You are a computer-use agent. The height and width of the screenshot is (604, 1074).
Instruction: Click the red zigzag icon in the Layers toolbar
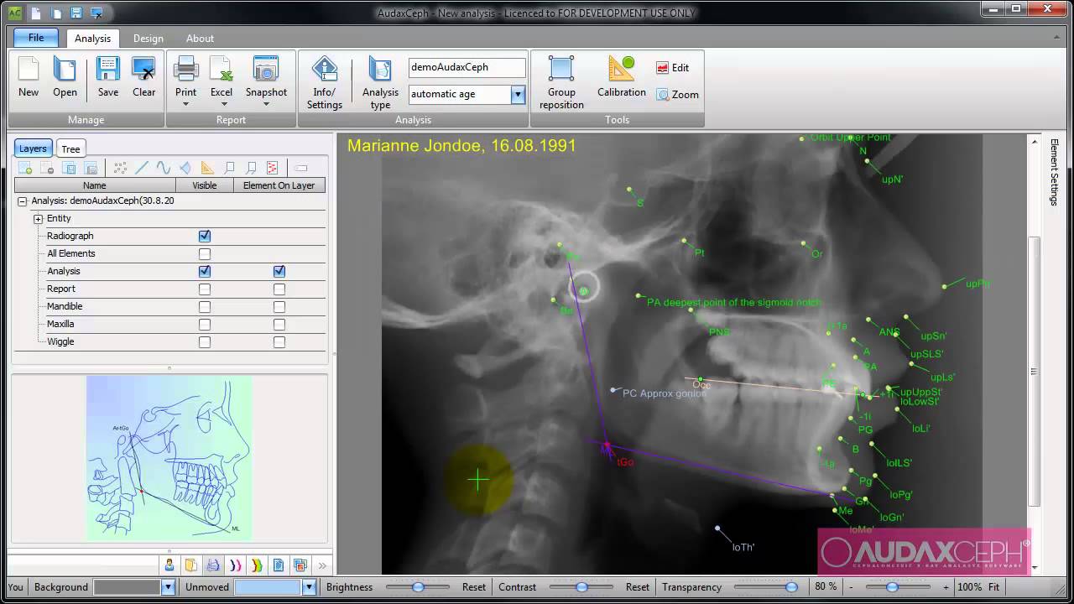pyautogui.click(x=272, y=168)
